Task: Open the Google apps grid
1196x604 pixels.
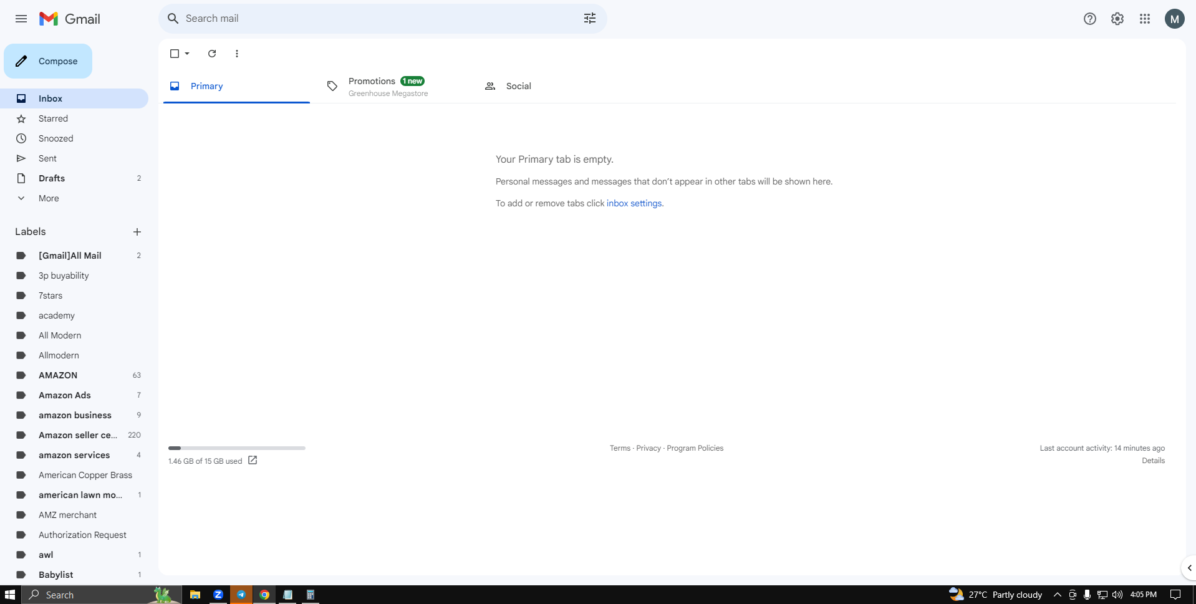Action: (1145, 19)
